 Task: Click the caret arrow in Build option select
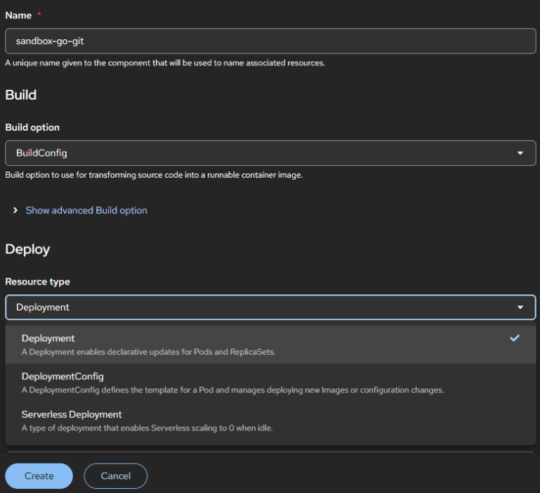520,153
